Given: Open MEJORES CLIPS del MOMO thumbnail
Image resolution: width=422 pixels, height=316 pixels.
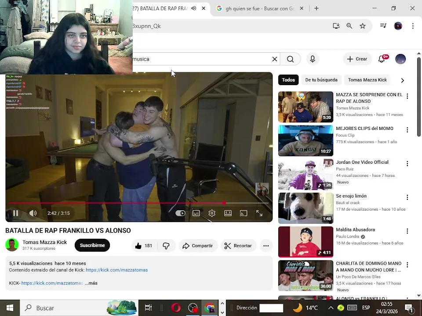Looking at the screenshot, I should (x=306, y=140).
